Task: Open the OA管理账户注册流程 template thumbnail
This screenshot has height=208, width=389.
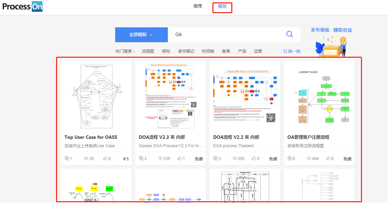Action: point(319,97)
